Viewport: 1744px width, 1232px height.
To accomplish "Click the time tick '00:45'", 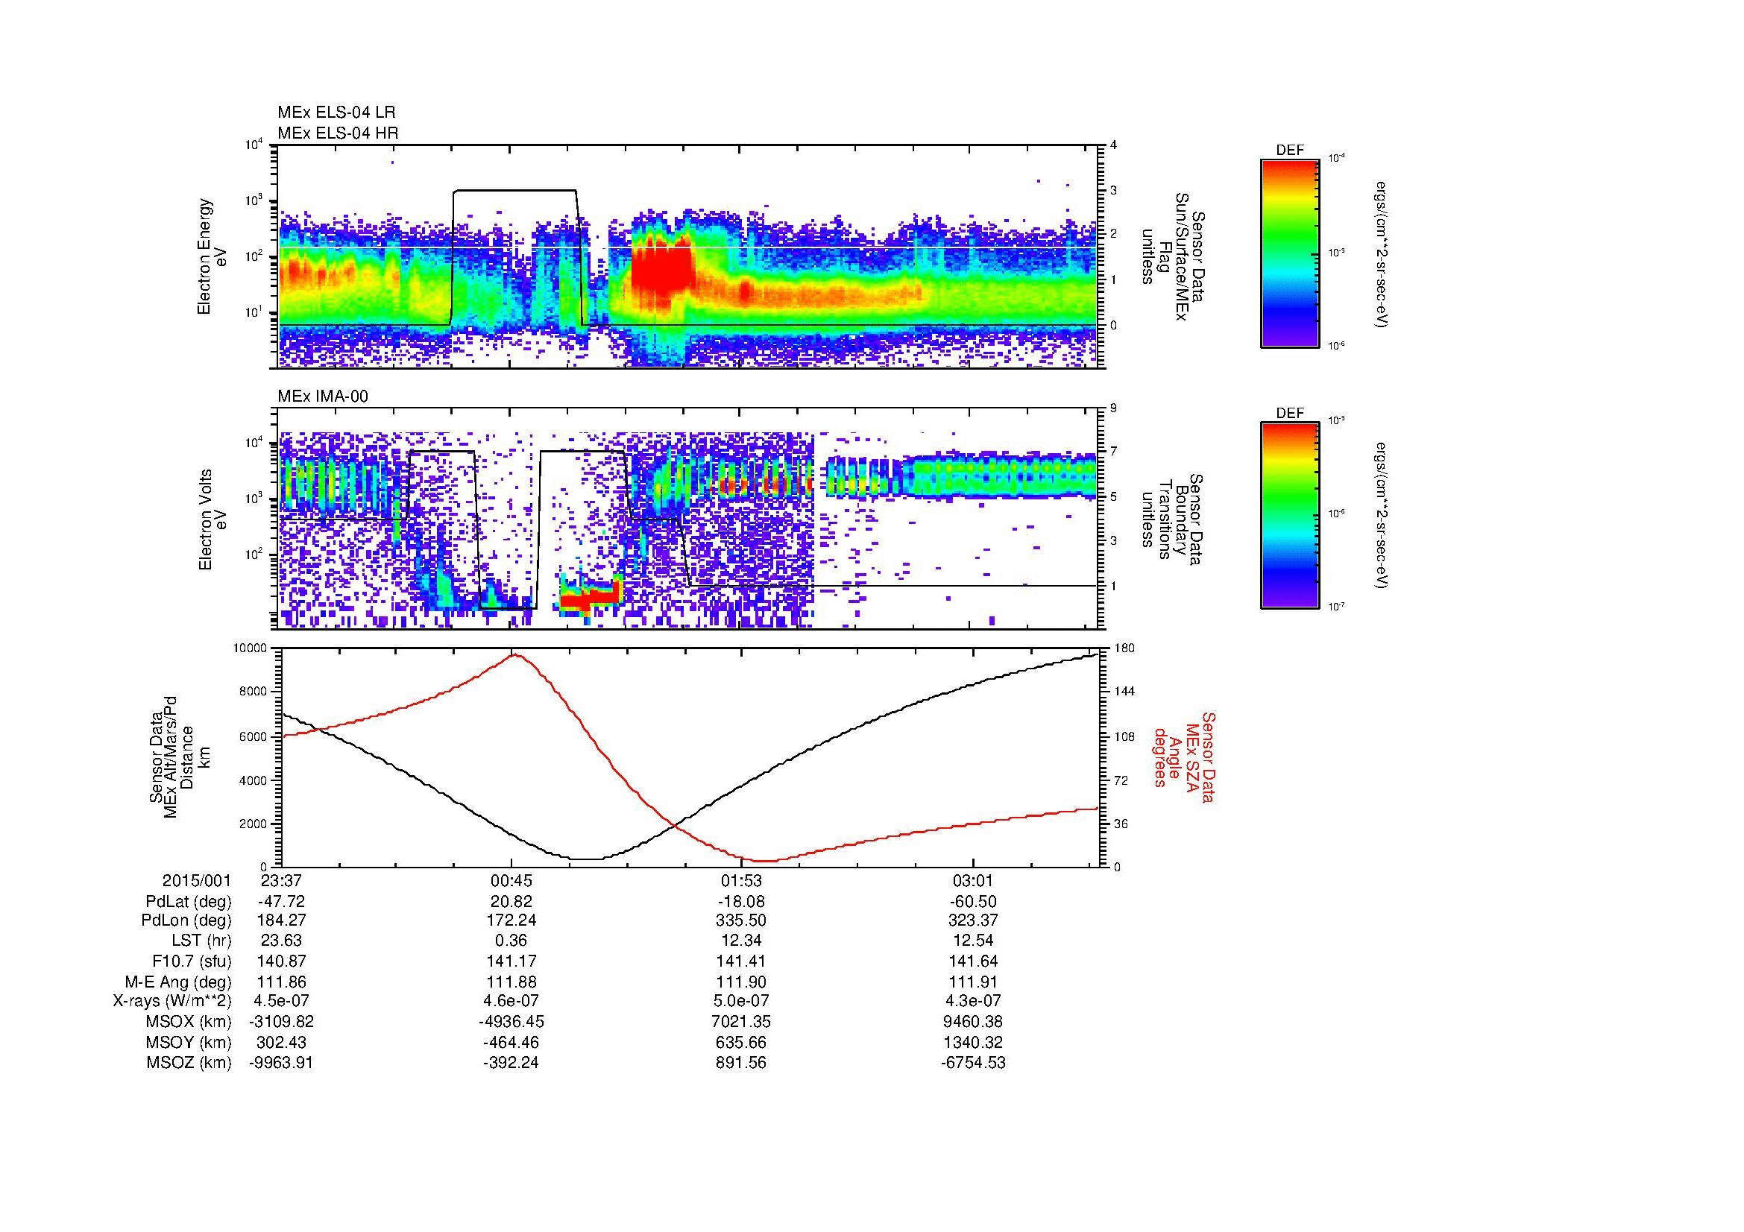I will (512, 881).
